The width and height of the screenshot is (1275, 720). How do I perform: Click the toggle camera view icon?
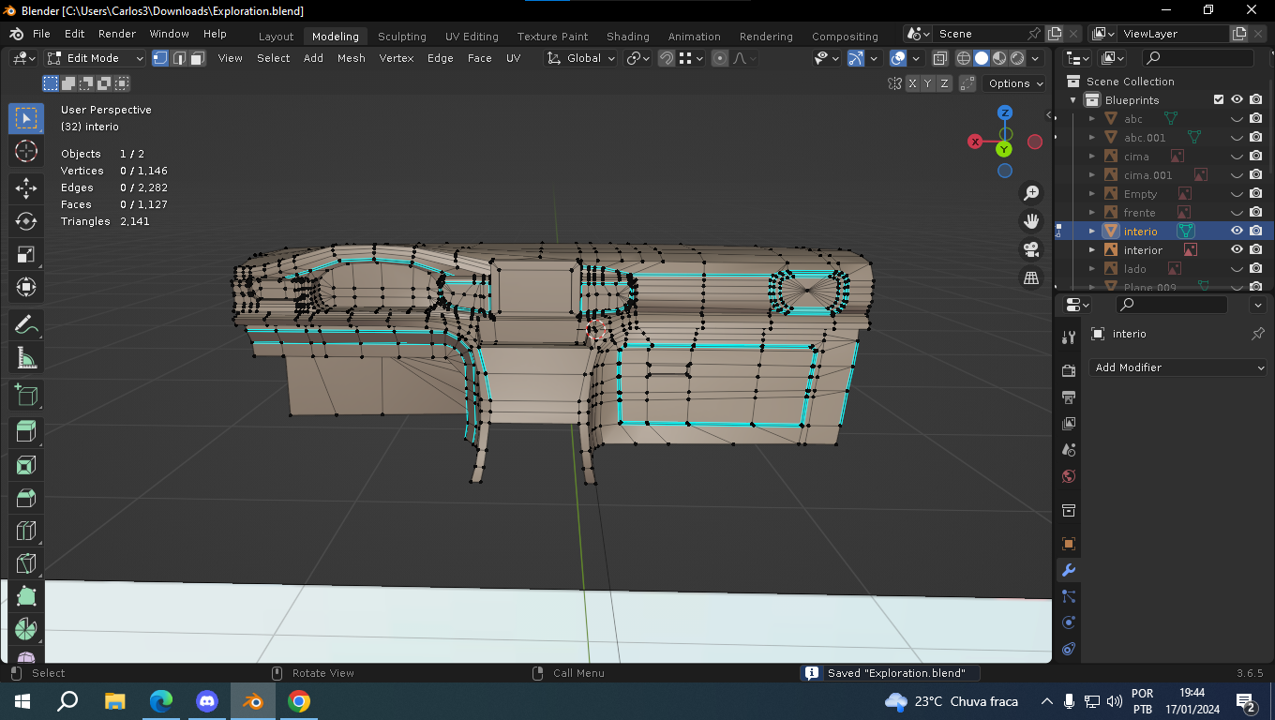click(1031, 249)
